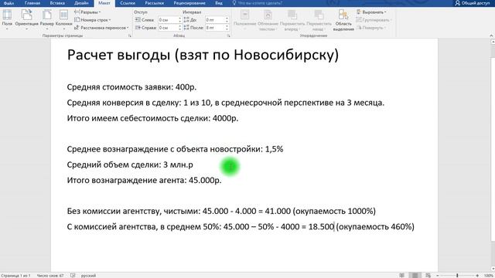Launch the Абзац paragraph dialog box
The image size is (495, 278).
[x=229, y=36]
